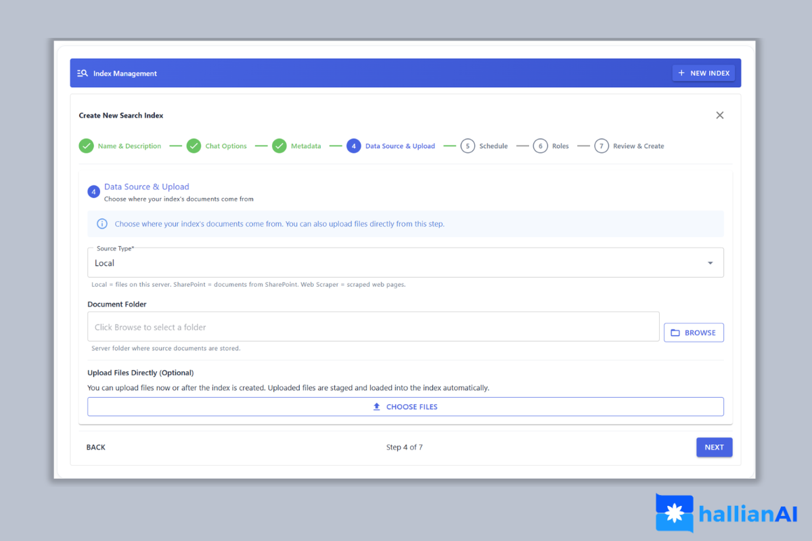Click the 'Create New Search Index' heading
Image resolution: width=812 pixels, height=541 pixels.
[121, 116]
